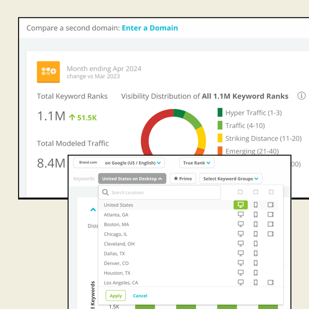
Task: Click the info icon beside Keyword Ranks title
Action: [301, 96]
